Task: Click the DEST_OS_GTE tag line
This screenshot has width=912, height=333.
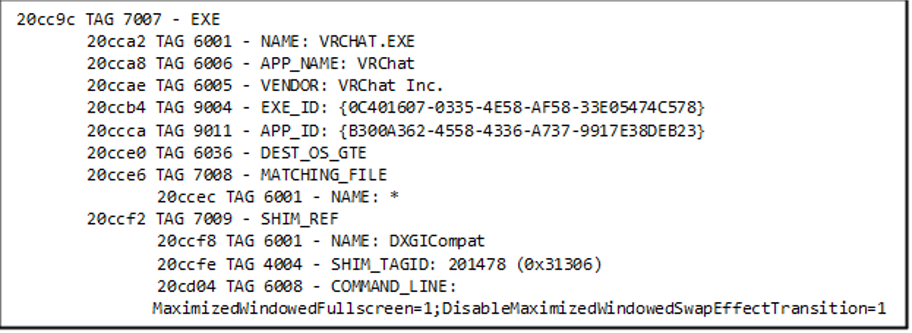Action: click(227, 153)
